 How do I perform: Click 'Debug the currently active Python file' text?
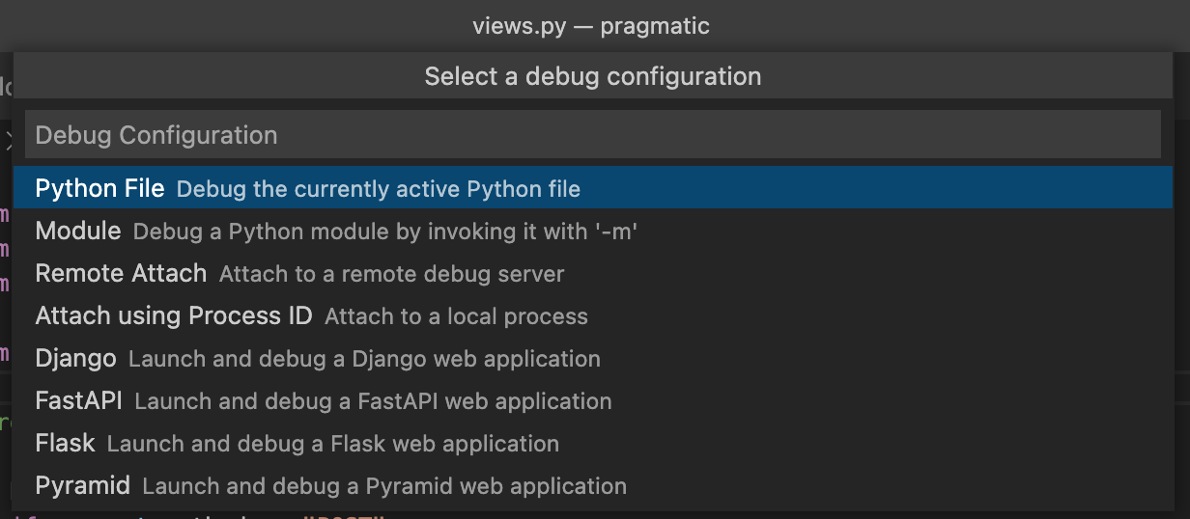pyautogui.click(x=378, y=189)
